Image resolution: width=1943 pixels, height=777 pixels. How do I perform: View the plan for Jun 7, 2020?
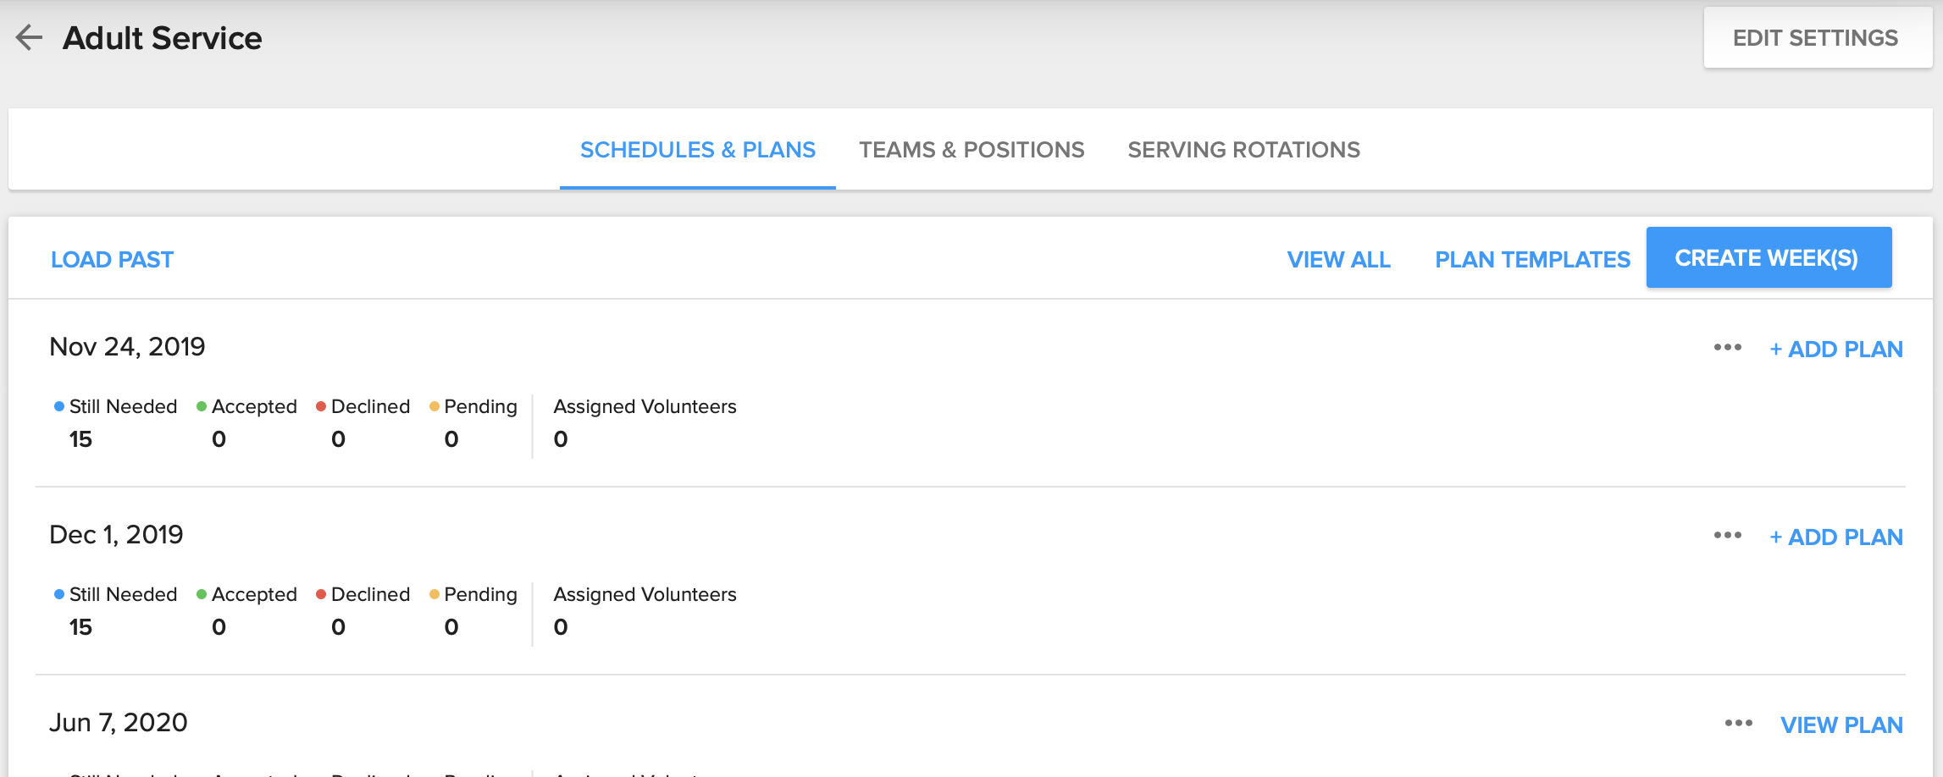pyautogui.click(x=1841, y=725)
